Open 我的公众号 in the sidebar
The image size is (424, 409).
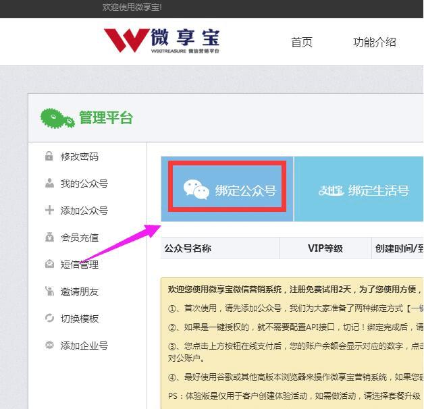pyautogui.click(x=84, y=184)
